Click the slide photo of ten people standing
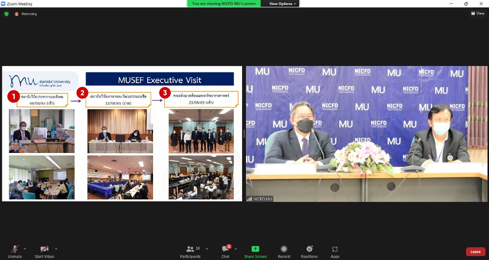 (201, 131)
